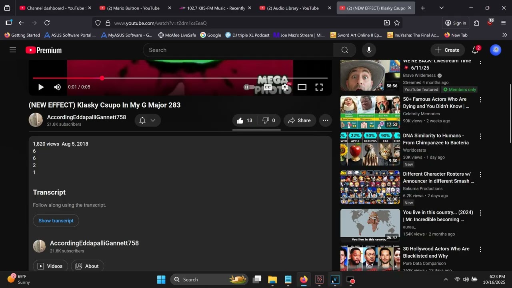Open options for WE'RE BACK Livestream video
512x288 pixels.
480,62
